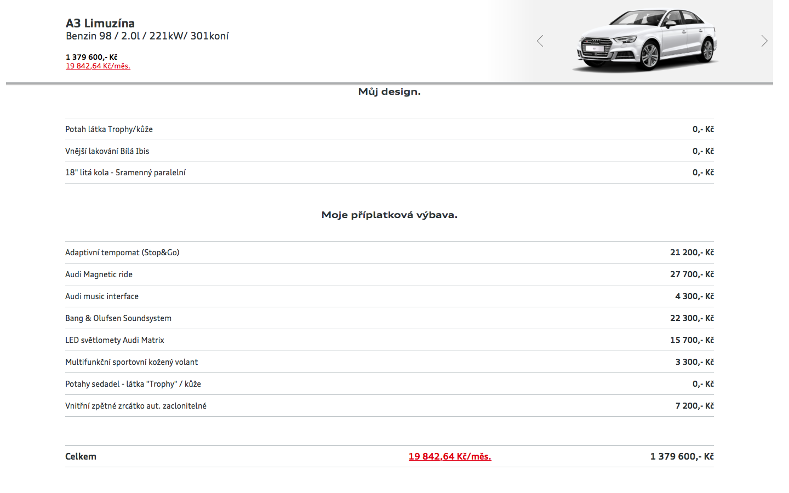Click the white Audi A3 car image
The width and height of the screenshot is (789, 493).
647,40
